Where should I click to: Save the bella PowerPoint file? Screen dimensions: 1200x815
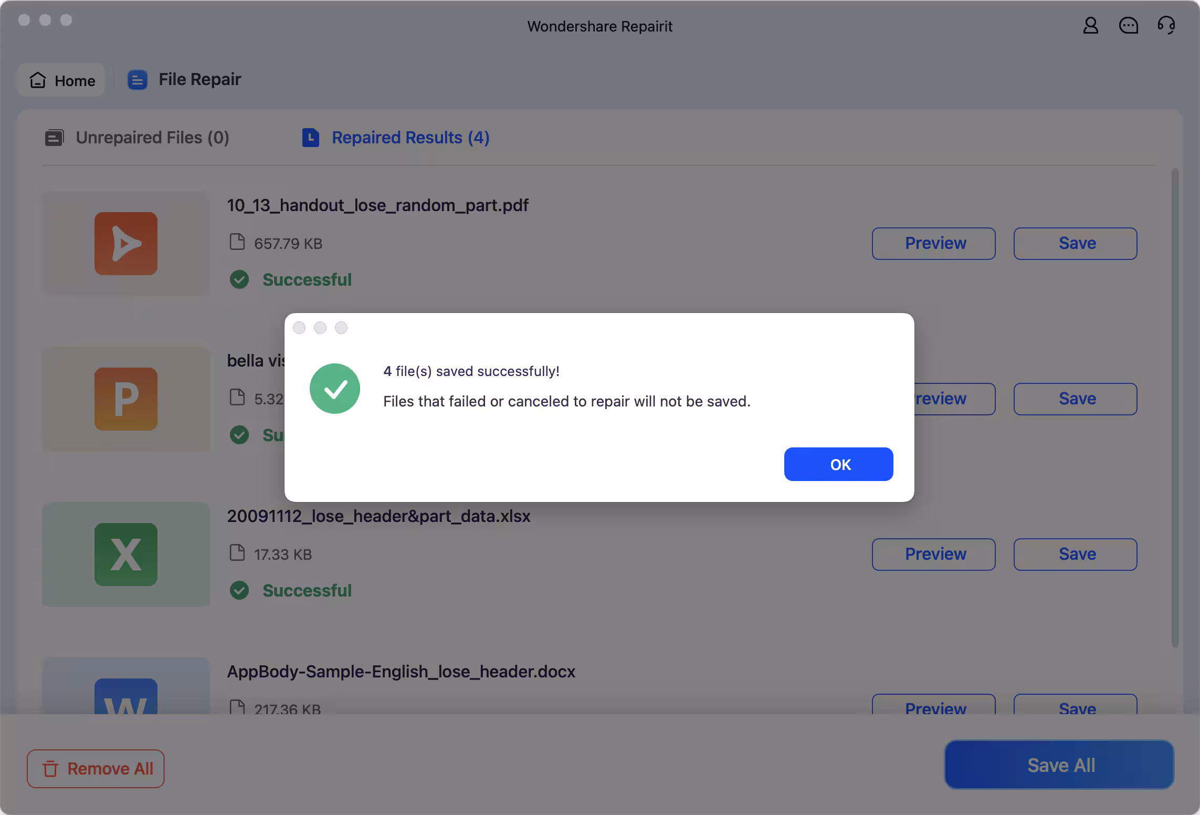[1075, 399]
